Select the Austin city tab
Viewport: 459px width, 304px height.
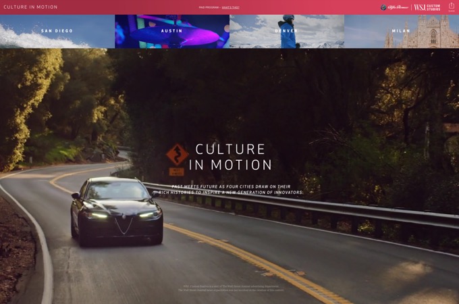(172, 31)
